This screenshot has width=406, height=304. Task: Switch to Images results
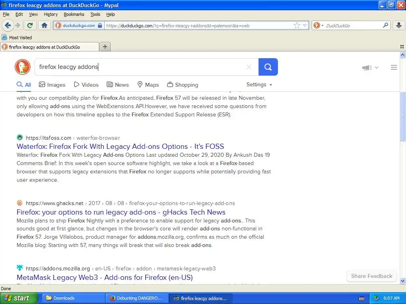coord(52,85)
